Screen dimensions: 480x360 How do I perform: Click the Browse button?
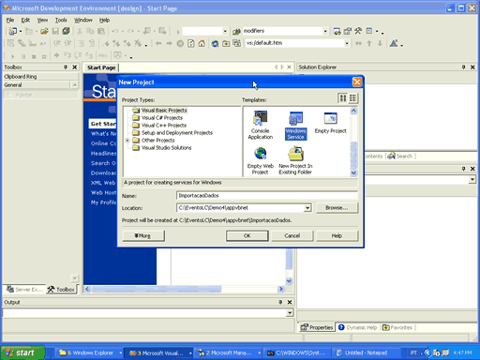[337, 208]
